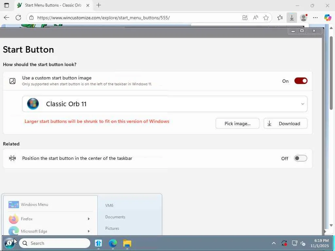Click the sync tray icon with red dot
Screen dimensions: 335x251
284,243
